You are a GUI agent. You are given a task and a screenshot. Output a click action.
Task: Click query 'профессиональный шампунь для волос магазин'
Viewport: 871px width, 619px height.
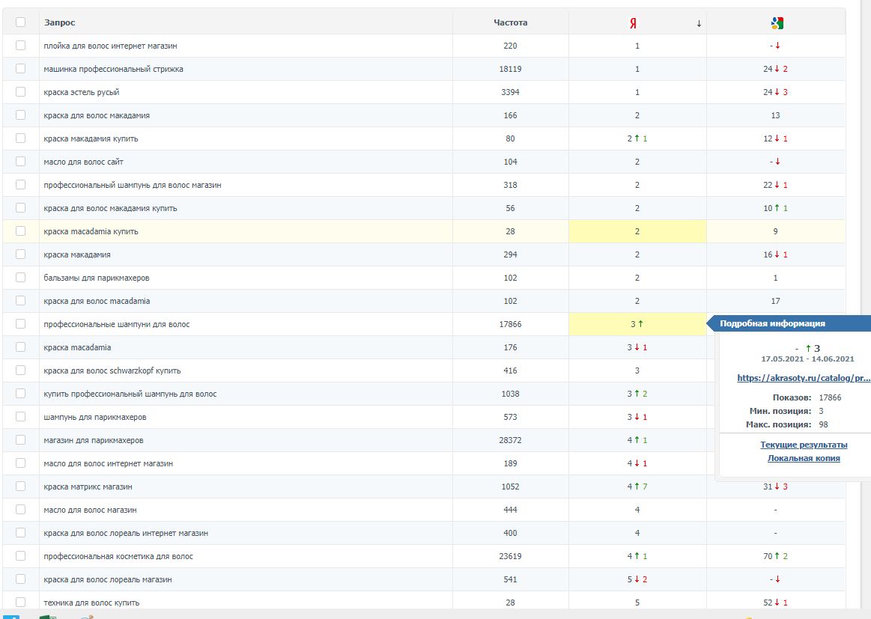click(x=133, y=185)
